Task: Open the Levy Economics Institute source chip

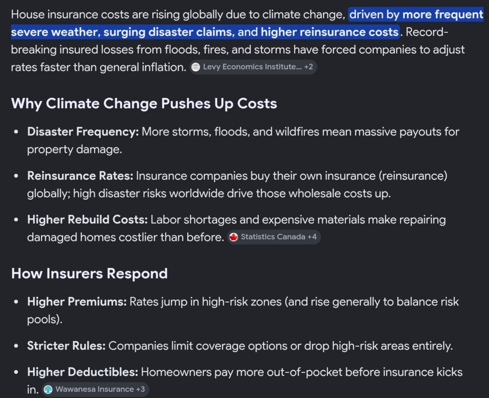Action: 253,67
